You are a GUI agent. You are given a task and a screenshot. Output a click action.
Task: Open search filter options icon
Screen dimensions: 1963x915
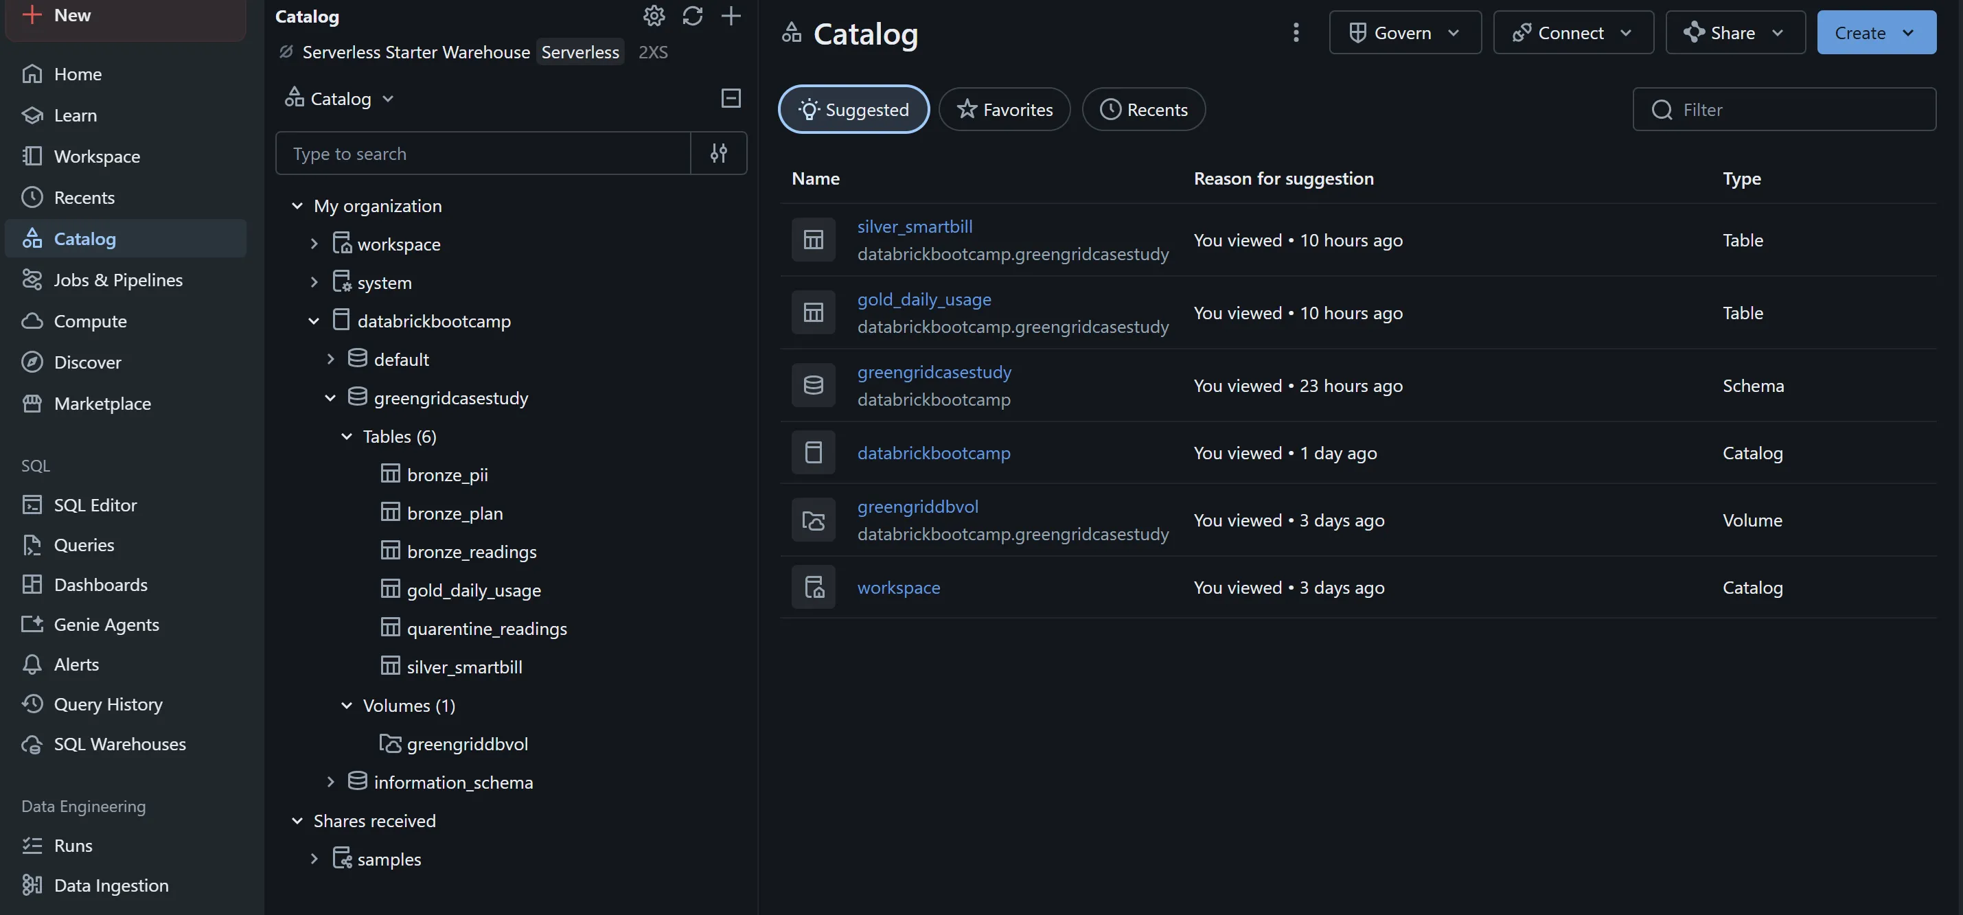point(719,153)
